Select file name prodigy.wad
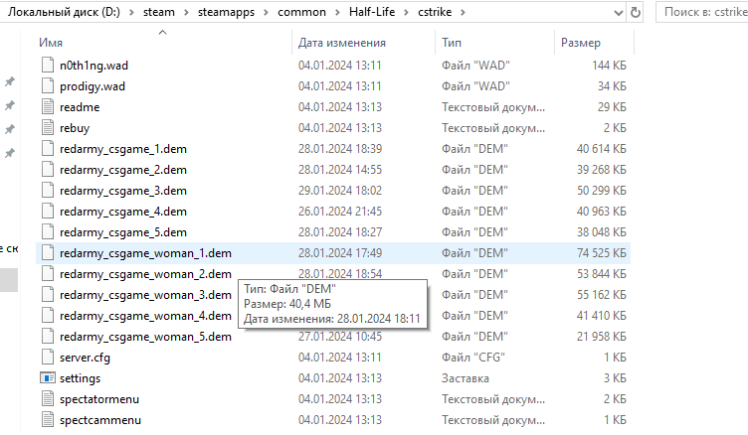Screen dimensions: 748x435 tap(93, 86)
